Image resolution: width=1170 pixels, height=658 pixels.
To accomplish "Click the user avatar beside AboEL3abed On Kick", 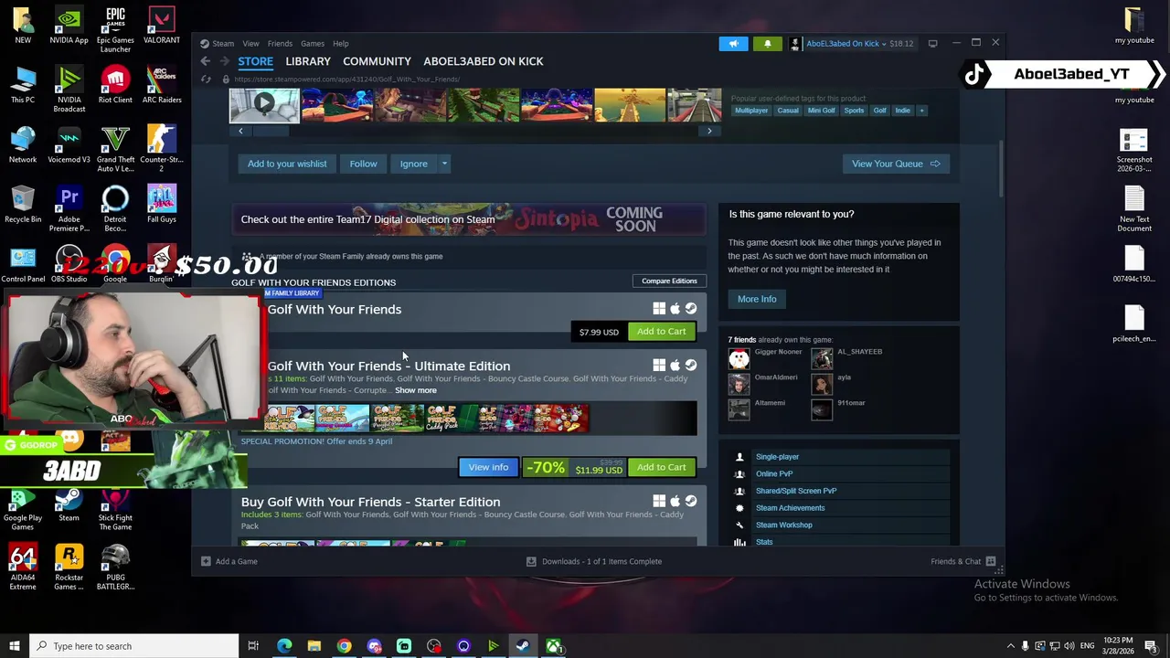I will click(x=795, y=43).
